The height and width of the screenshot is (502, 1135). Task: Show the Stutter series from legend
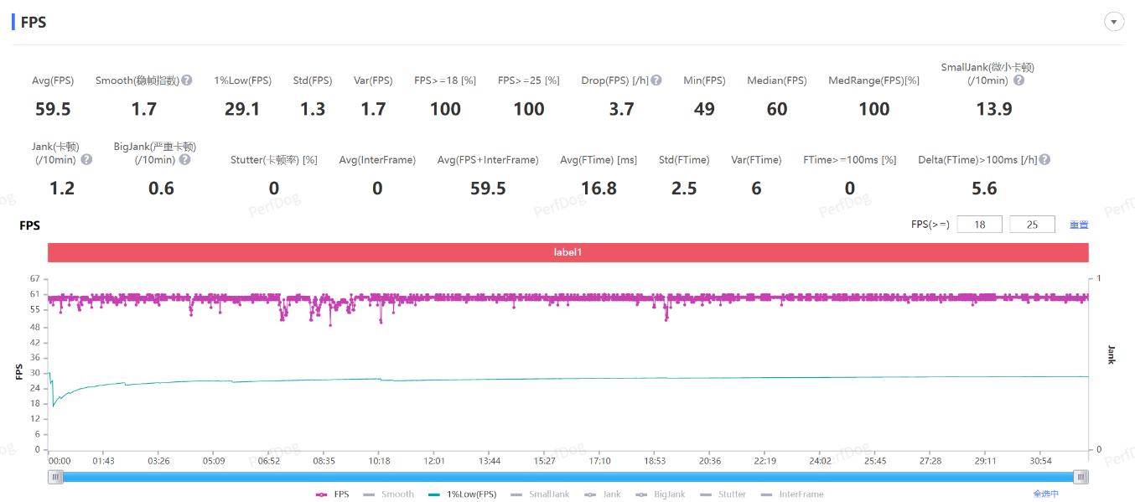click(x=723, y=494)
